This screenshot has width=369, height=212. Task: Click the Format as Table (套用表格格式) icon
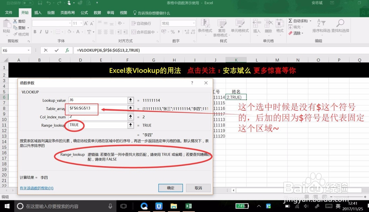point(221,23)
